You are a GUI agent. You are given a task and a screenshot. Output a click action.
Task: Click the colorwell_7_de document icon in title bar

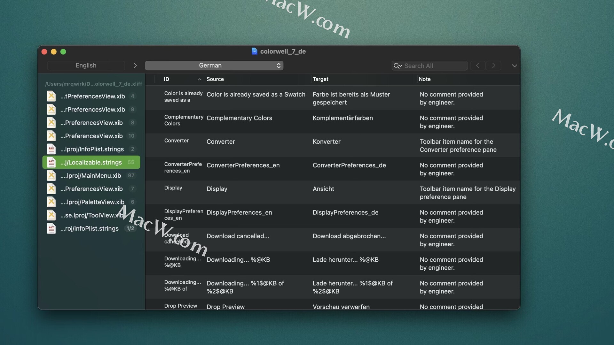255,51
